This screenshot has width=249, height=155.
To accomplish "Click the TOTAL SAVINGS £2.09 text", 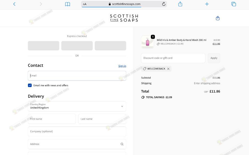I will (159, 97).
